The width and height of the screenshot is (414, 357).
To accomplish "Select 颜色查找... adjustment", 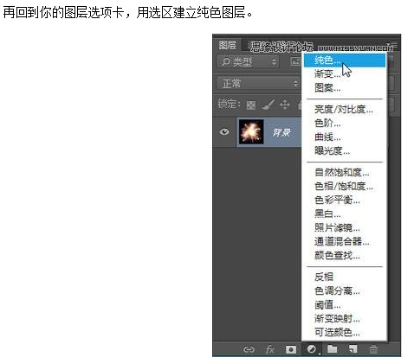I will [345, 255].
